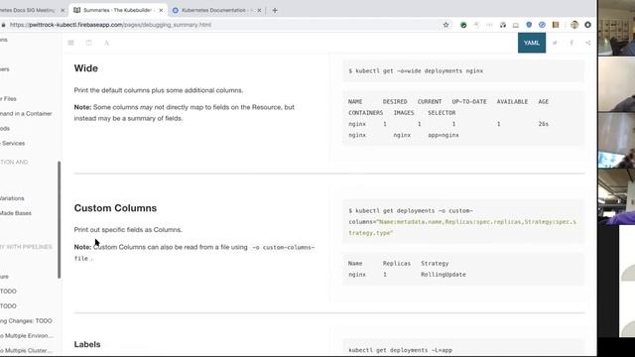Click the sidebar vertical scrollbar
This screenshot has width=635, height=357.
[60, 220]
